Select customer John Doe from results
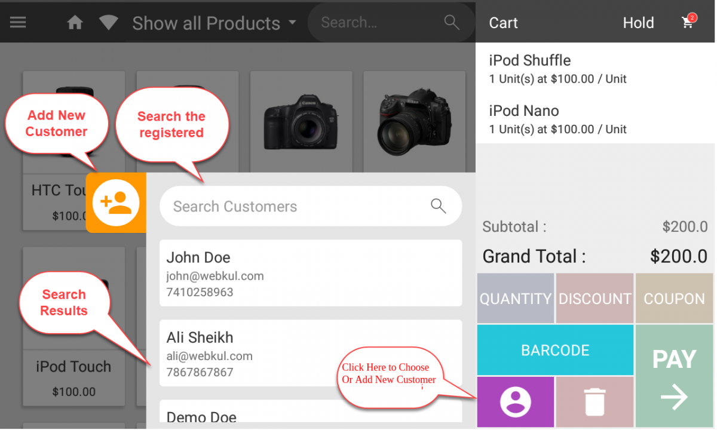The height and width of the screenshot is (430, 717). click(311, 273)
